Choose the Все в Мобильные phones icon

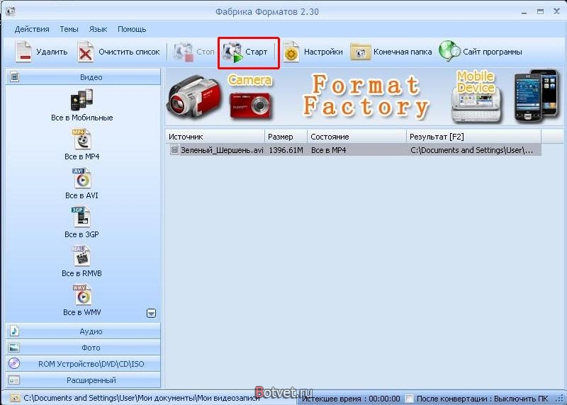click(x=82, y=100)
